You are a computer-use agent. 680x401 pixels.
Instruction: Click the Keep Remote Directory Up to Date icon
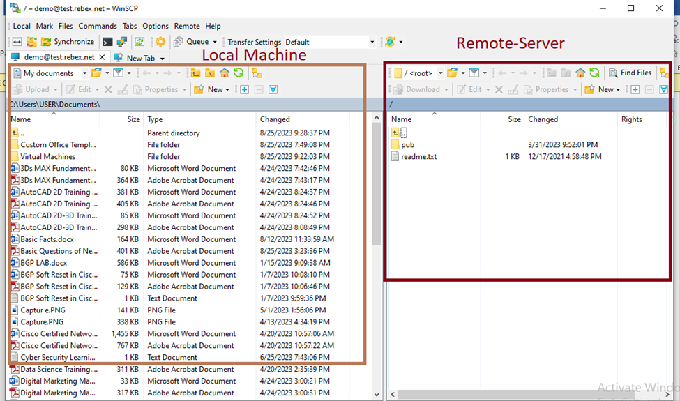(x=139, y=42)
